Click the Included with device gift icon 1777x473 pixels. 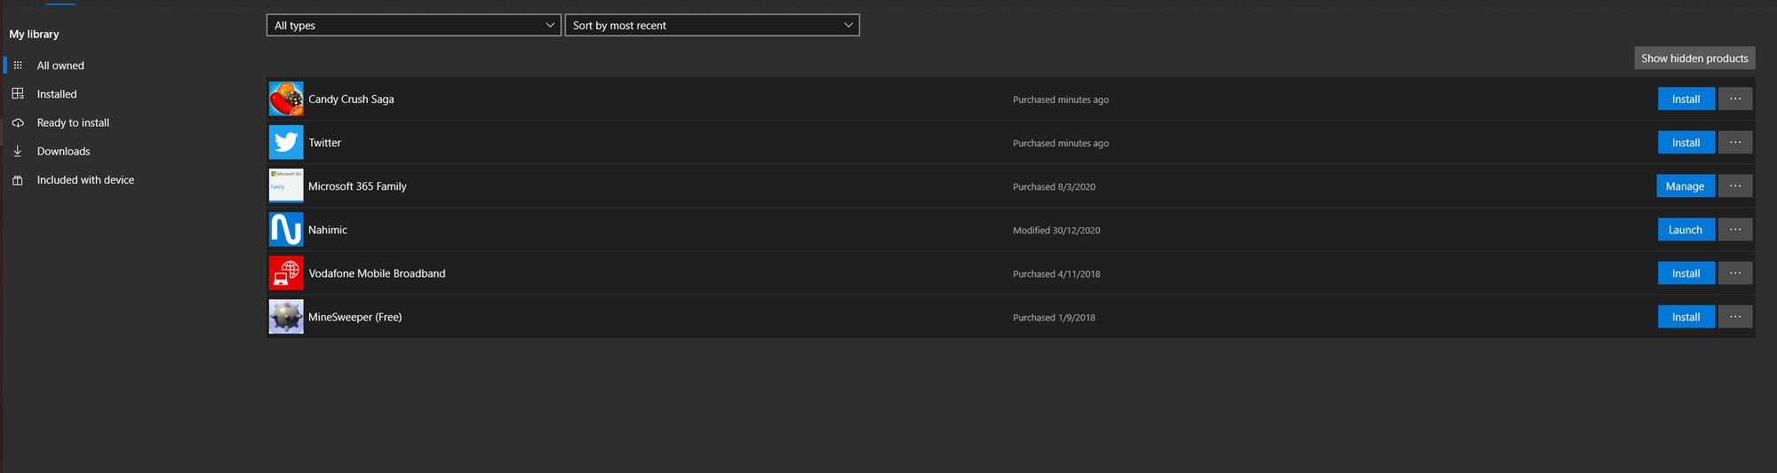[18, 180]
